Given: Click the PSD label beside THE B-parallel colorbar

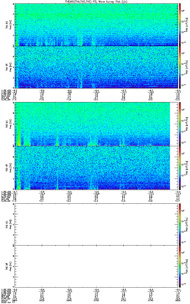Looking at the screenshot, I should [x=187, y=266].
